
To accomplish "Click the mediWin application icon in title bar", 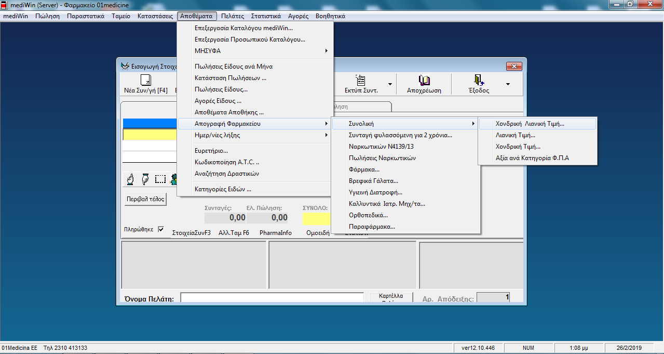I will pos(5,5).
